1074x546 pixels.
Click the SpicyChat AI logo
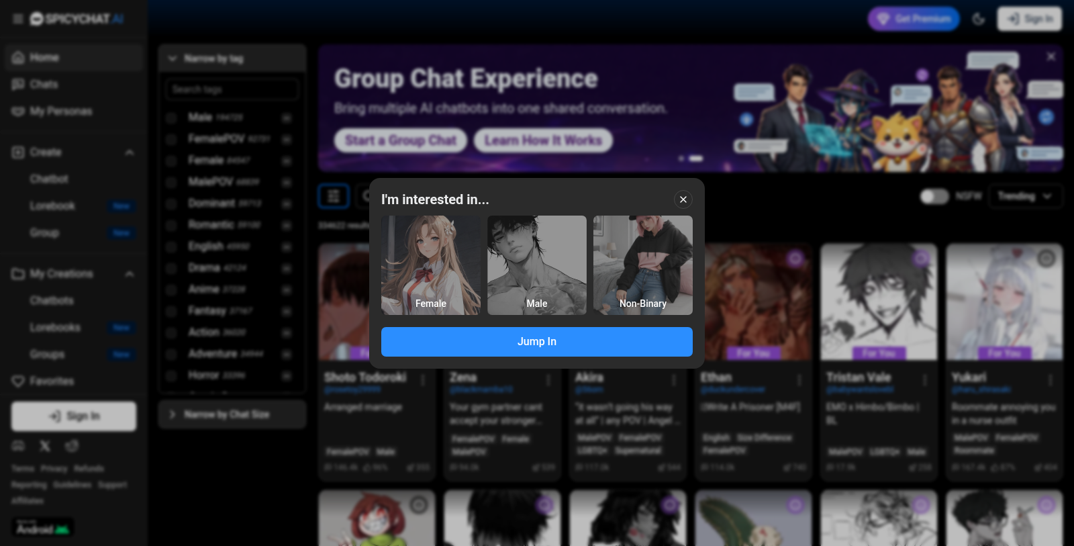(x=77, y=19)
